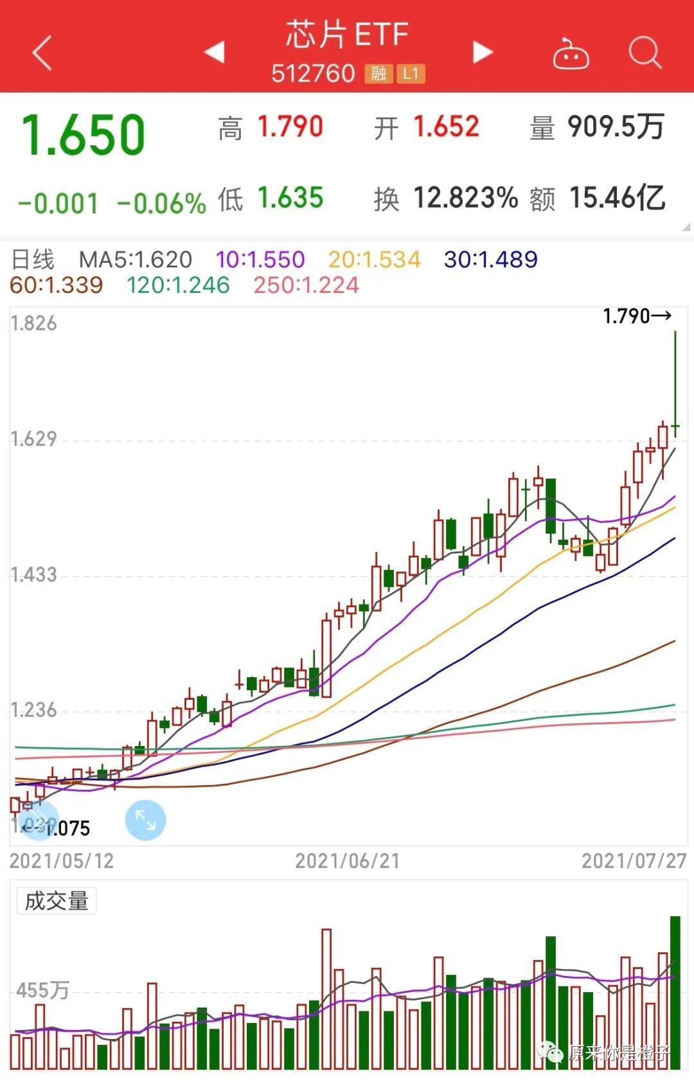
Task: Tap the price change -0.001
Action: (58, 204)
